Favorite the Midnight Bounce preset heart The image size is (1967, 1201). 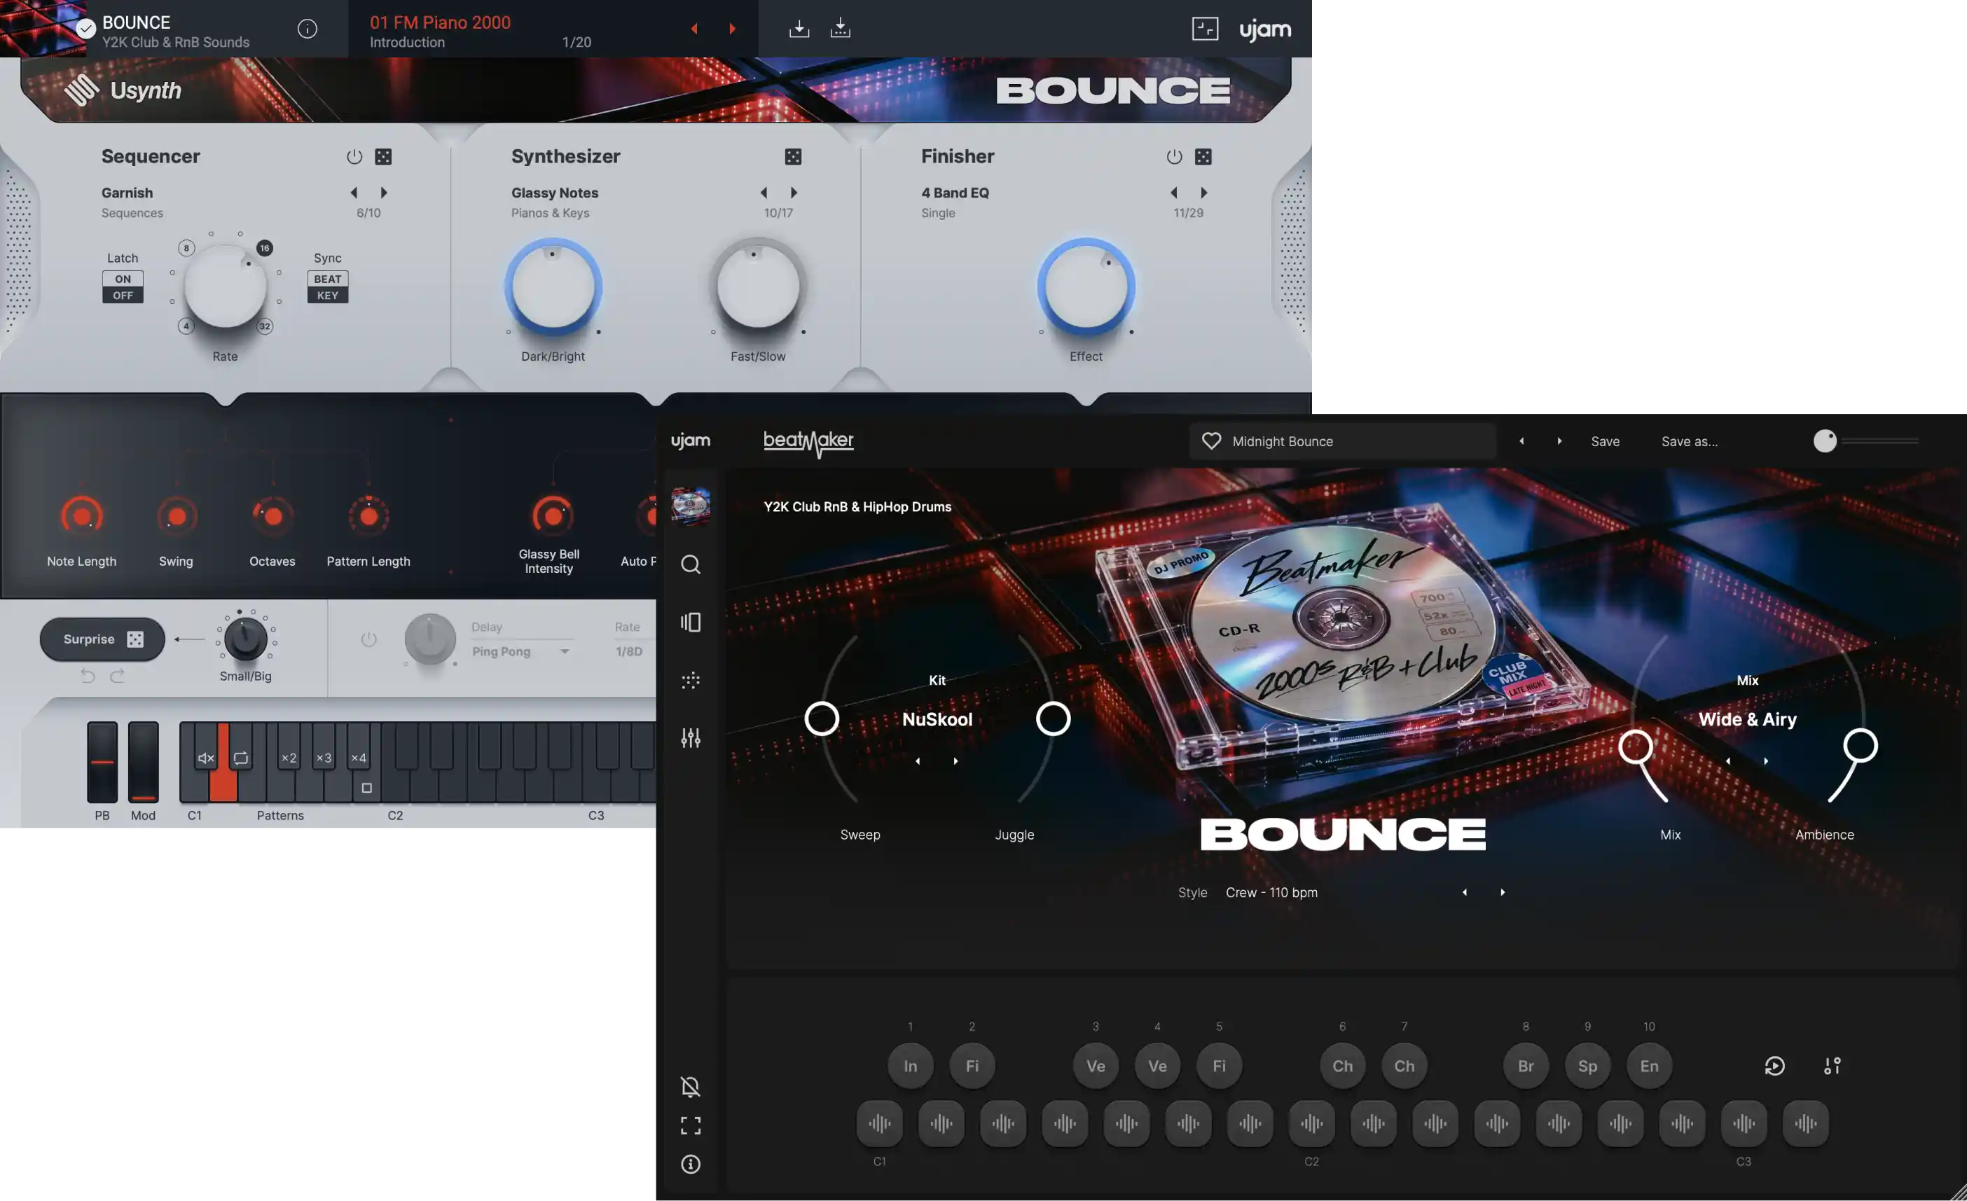pyautogui.click(x=1211, y=441)
